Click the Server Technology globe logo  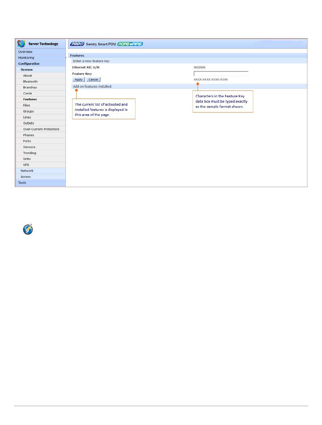pos(21,44)
